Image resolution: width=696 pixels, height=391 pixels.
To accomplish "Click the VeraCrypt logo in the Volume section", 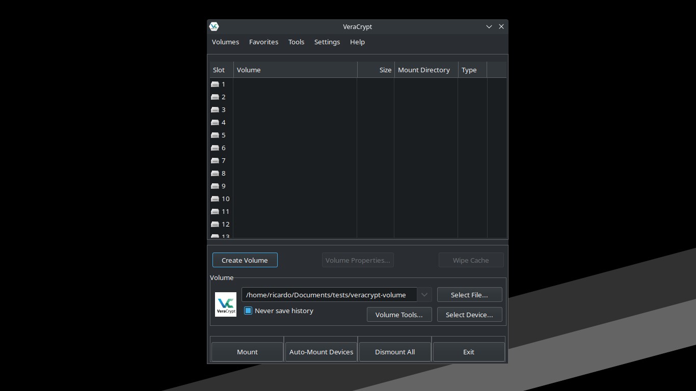I will click(x=226, y=304).
